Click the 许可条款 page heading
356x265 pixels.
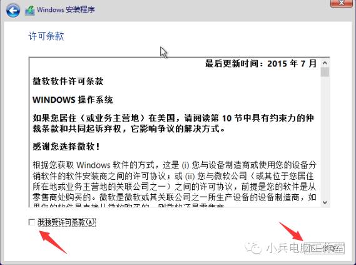pos(46,36)
